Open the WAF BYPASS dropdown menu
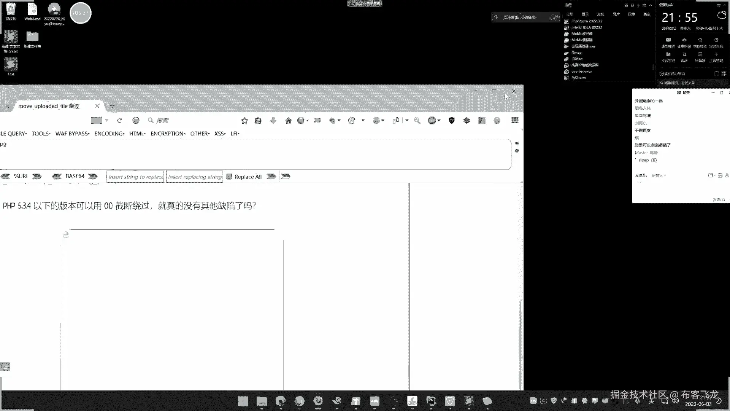 tap(72, 134)
